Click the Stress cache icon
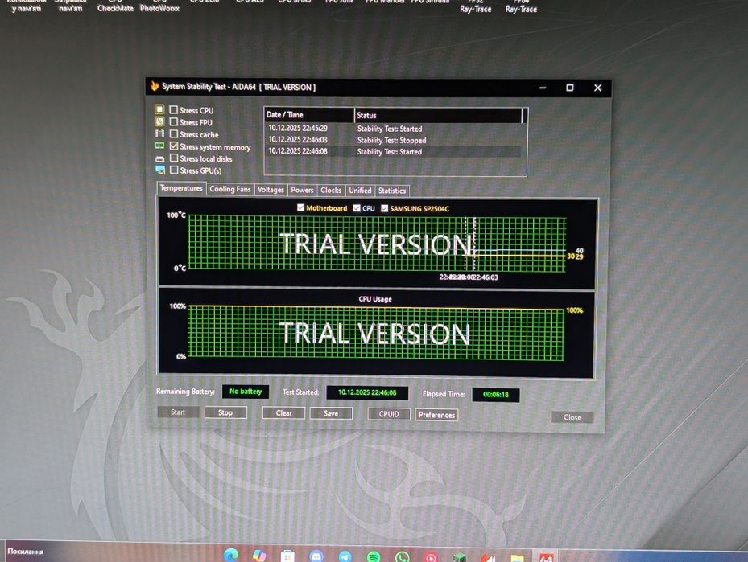 coord(159,133)
